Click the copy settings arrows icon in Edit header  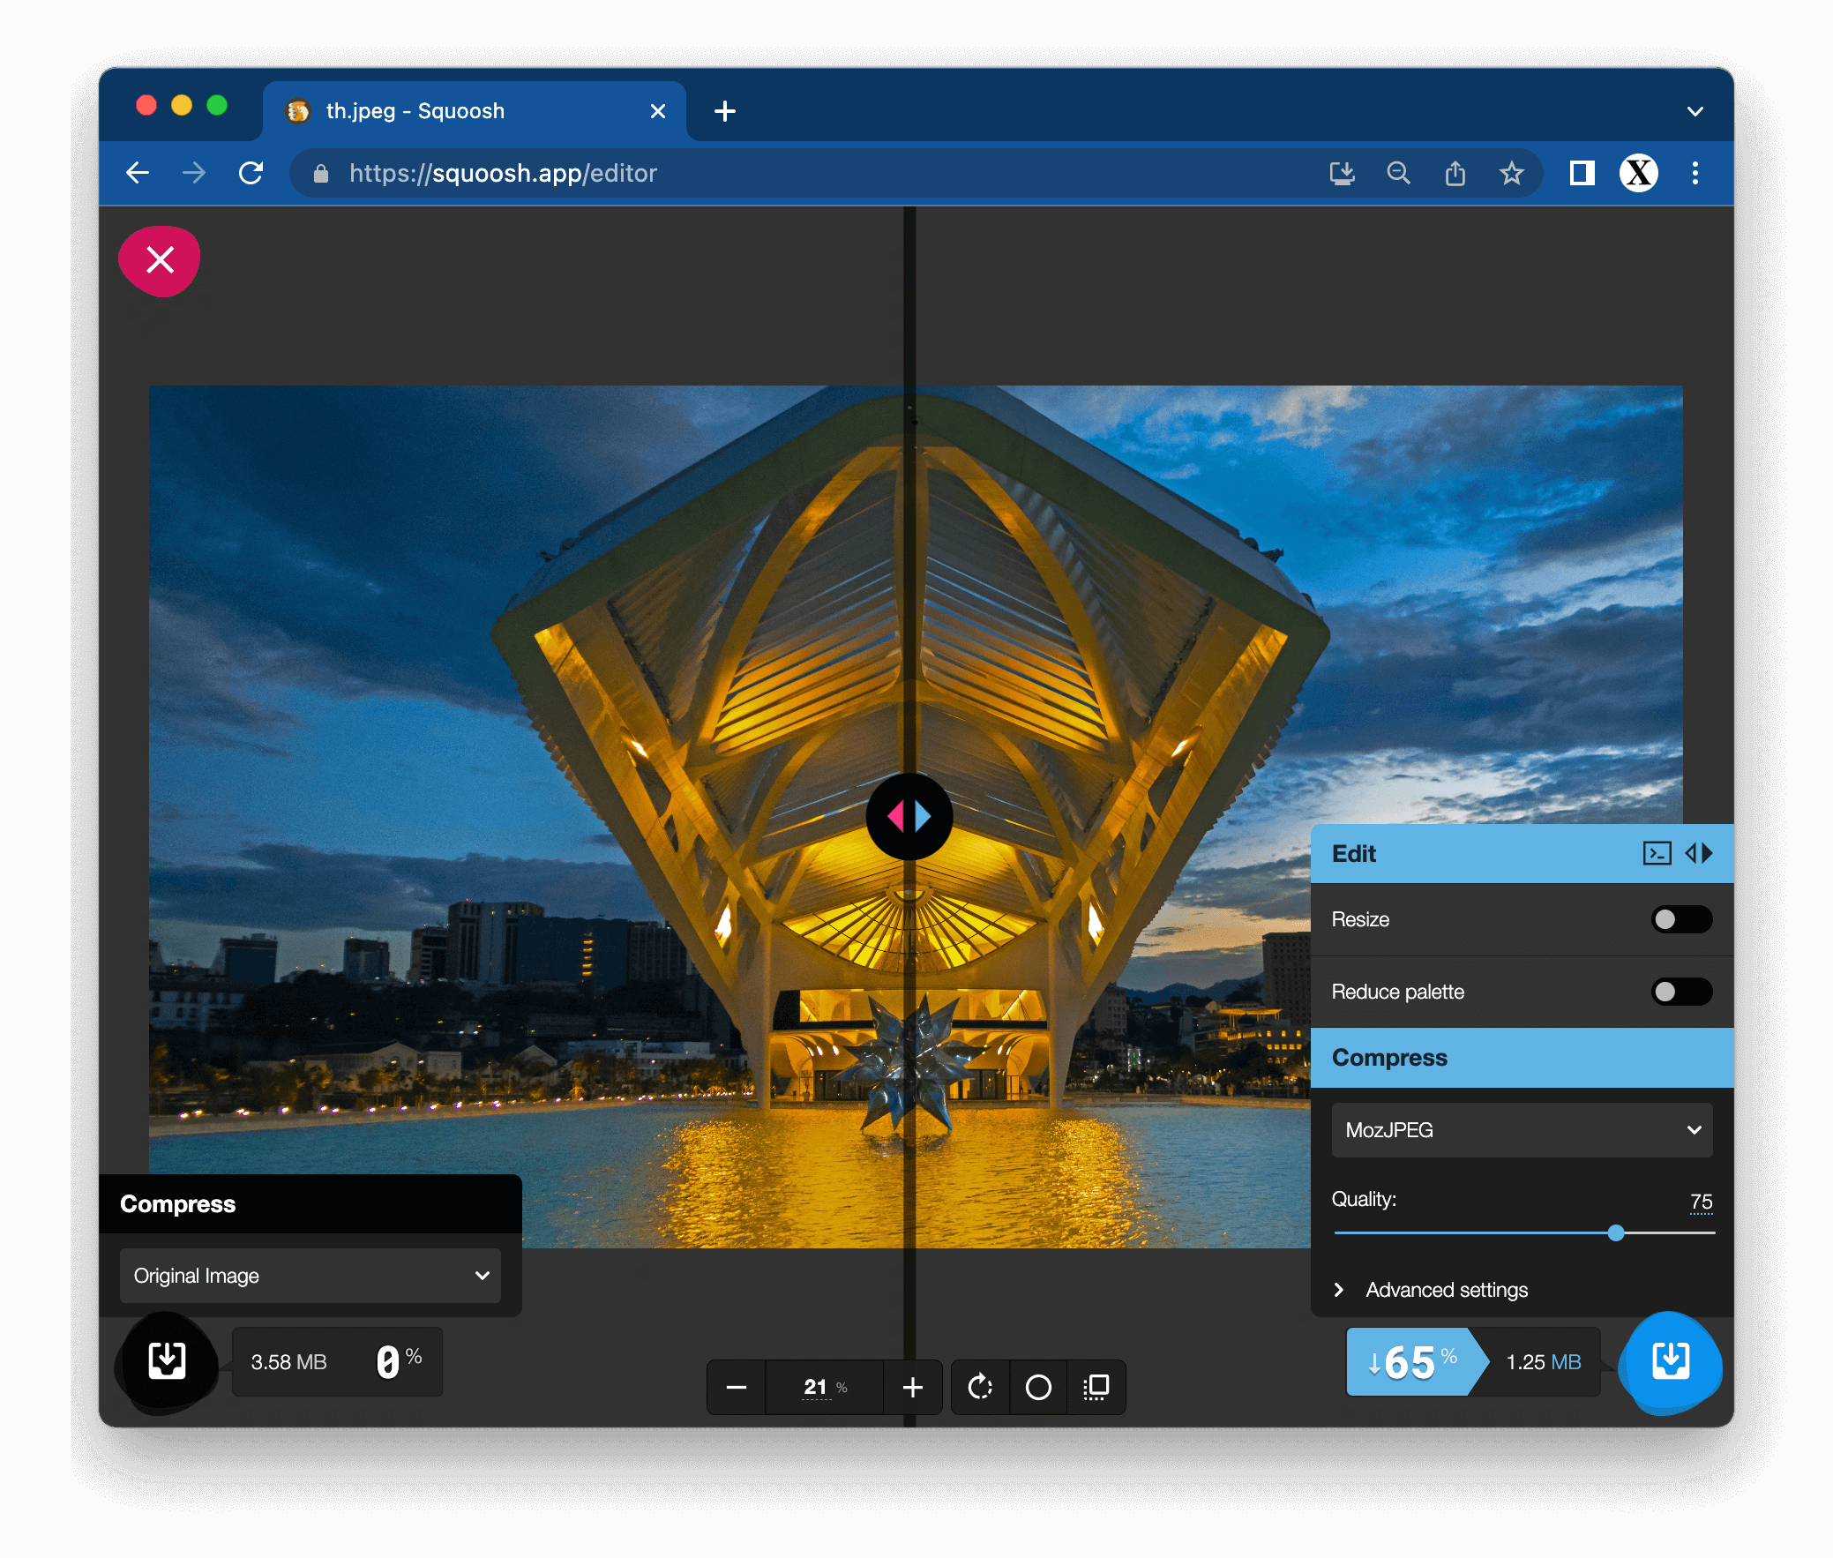1699,853
